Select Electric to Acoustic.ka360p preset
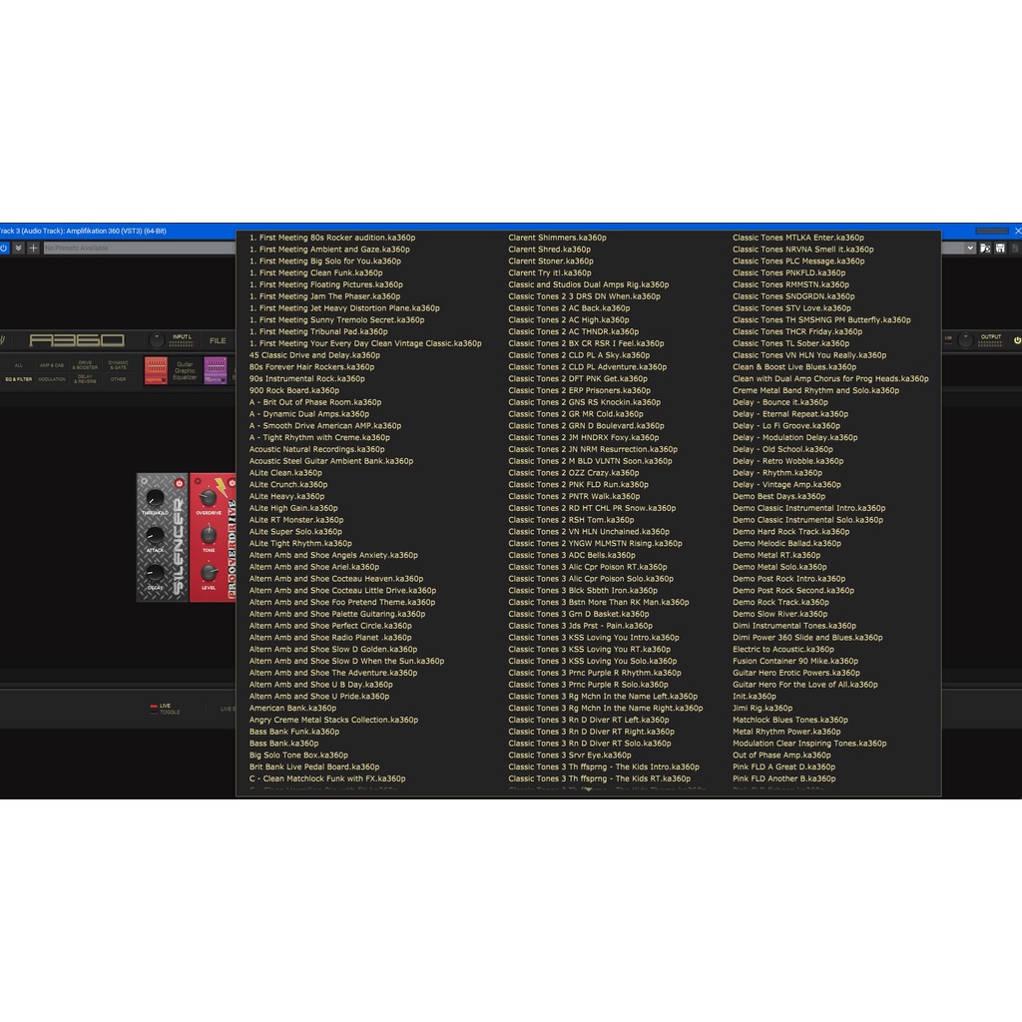 [x=783, y=649]
